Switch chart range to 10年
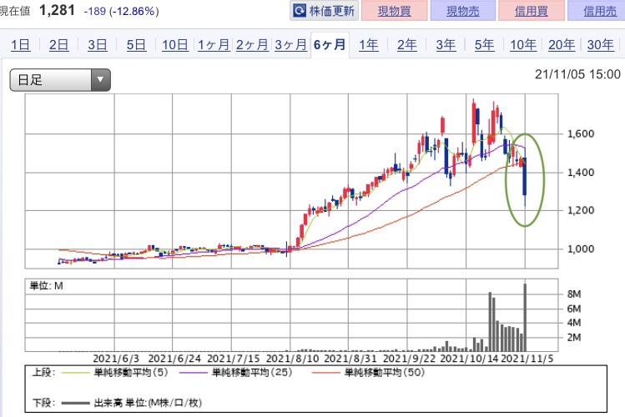The height and width of the screenshot is (417, 625). 523,44
